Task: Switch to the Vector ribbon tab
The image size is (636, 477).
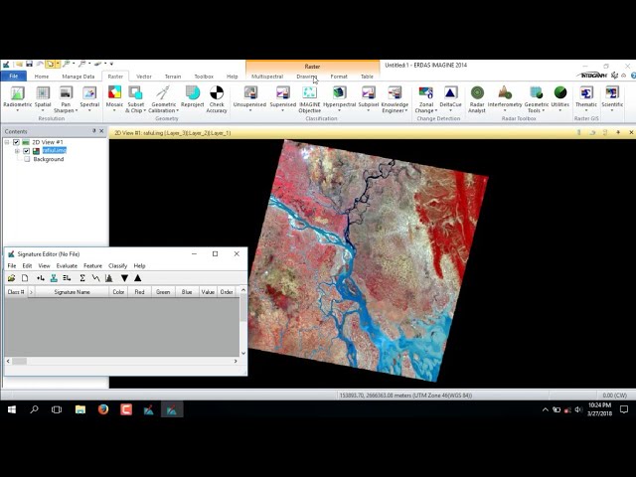Action: 143,77
